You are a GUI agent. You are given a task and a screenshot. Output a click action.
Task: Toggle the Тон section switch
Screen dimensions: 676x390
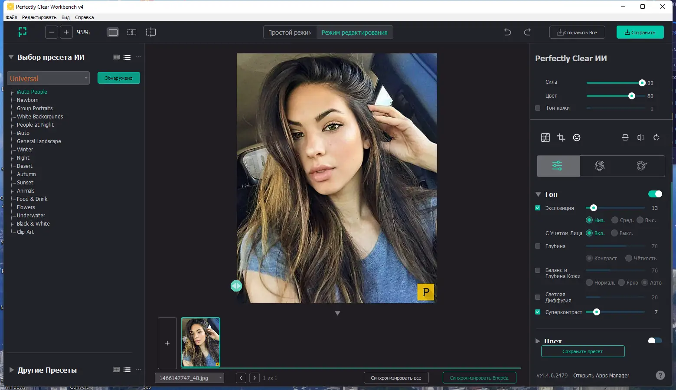click(x=655, y=194)
